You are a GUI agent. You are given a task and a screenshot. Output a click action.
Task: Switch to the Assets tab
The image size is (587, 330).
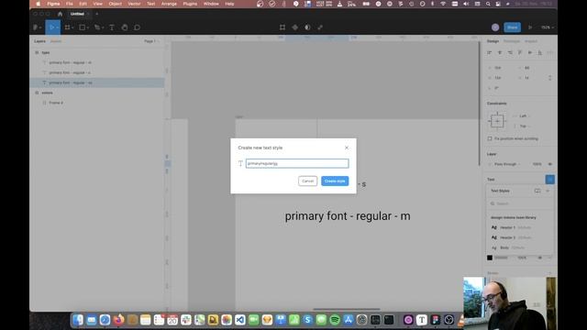[56, 41]
